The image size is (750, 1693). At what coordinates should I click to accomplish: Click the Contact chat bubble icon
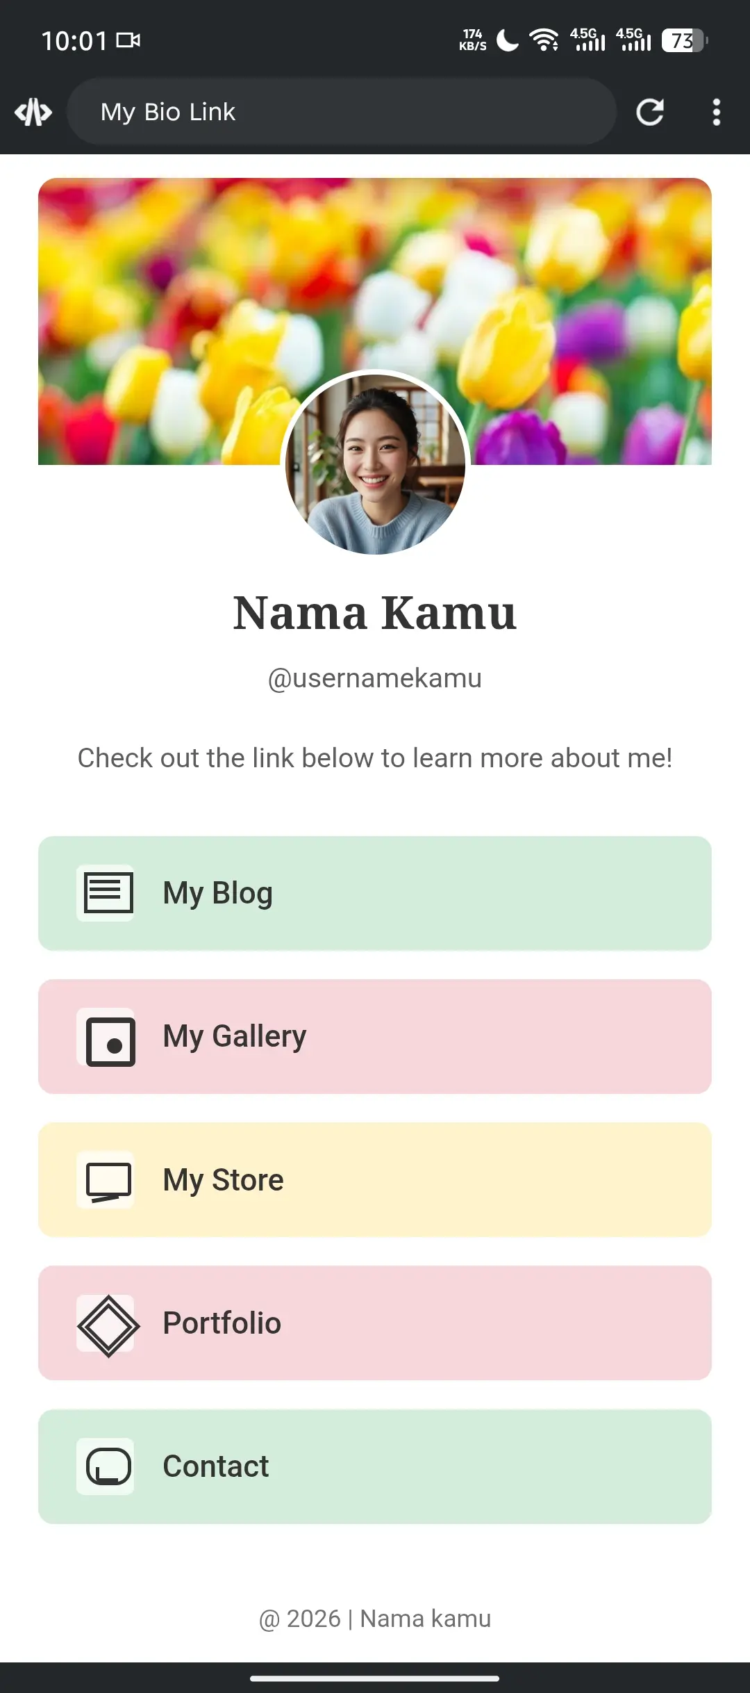click(108, 1466)
